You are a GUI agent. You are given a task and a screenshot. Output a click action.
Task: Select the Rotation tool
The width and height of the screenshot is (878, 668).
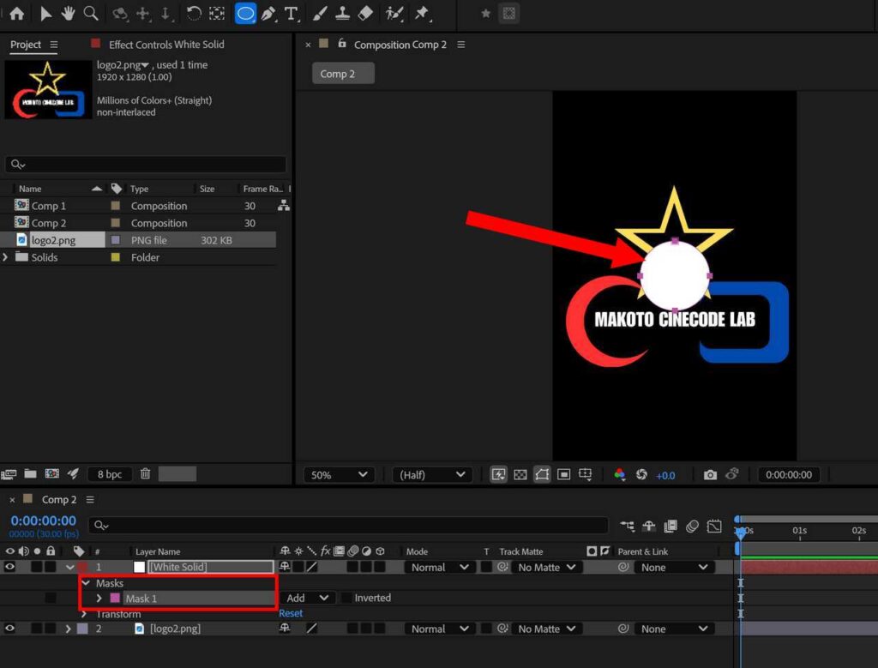tap(193, 14)
